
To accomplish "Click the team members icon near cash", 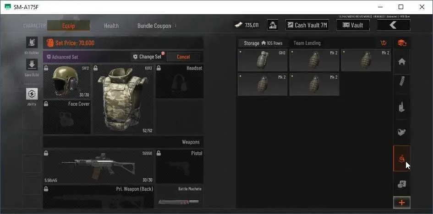I will pos(273,25).
